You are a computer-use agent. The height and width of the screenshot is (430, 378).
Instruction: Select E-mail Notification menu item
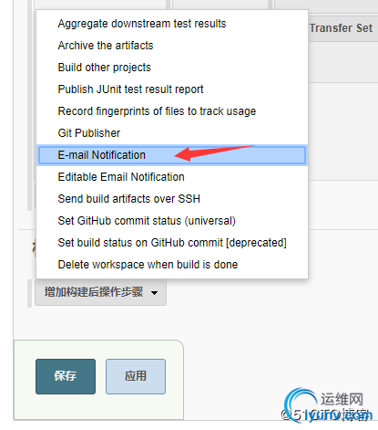click(x=172, y=155)
